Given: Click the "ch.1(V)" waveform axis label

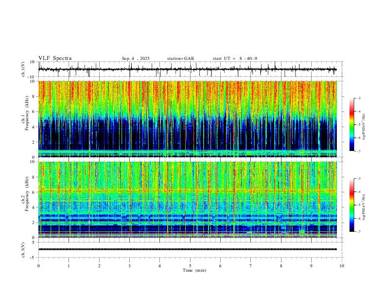Looking at the screenshot, I should (x=23, y=69).
